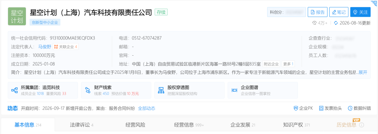Click the 创新型中小企业 tag
Screen dimensions: 378x134
45,22
